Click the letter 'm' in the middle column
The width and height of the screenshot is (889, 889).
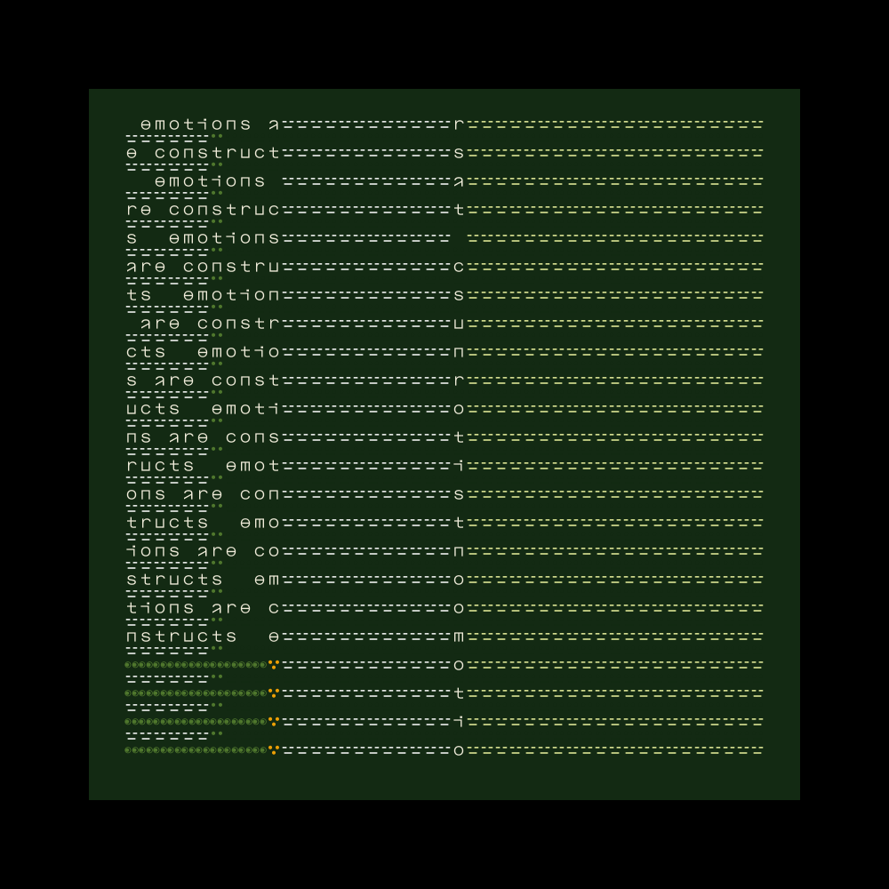click(459, 637)
